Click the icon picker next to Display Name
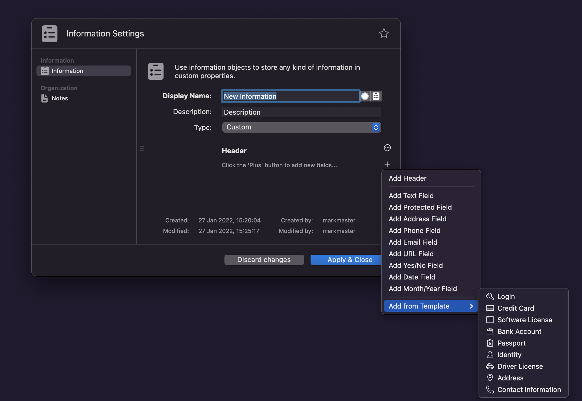This screenshot has height=401, width=582. click(x=376, y=96)
